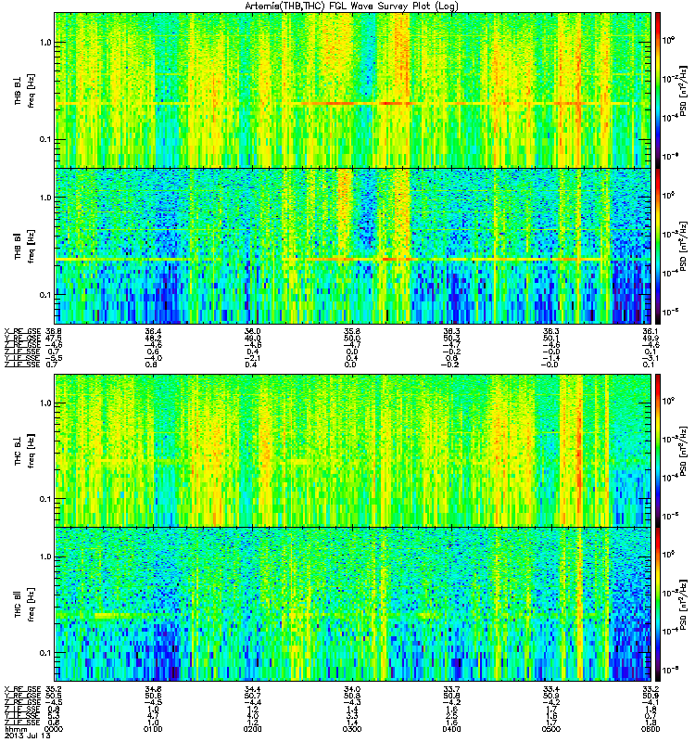Screen dimensions: 695x742
Task: Select the THC B-perpendicular spectrogram panel
Action: click(x=353, y=450)
